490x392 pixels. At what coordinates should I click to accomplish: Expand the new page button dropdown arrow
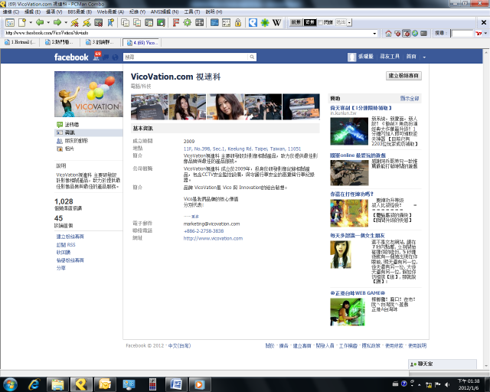click(31, 22)
